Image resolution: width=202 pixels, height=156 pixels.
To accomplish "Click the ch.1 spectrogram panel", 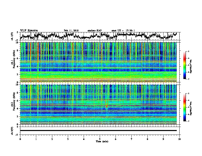I will [x=98, y=62].
